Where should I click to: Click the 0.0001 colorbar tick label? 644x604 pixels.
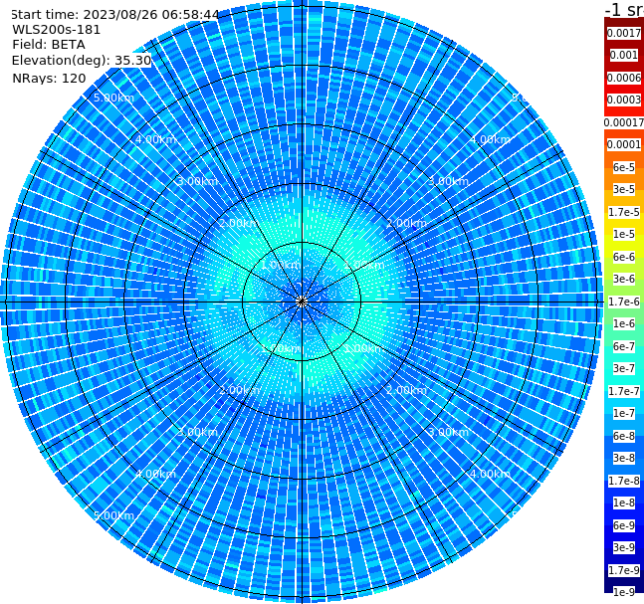(x=624, y=144)
